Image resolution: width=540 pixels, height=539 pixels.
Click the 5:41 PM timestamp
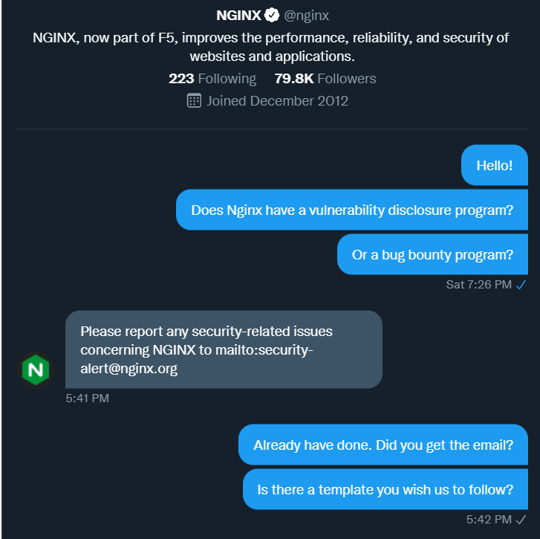88,398
